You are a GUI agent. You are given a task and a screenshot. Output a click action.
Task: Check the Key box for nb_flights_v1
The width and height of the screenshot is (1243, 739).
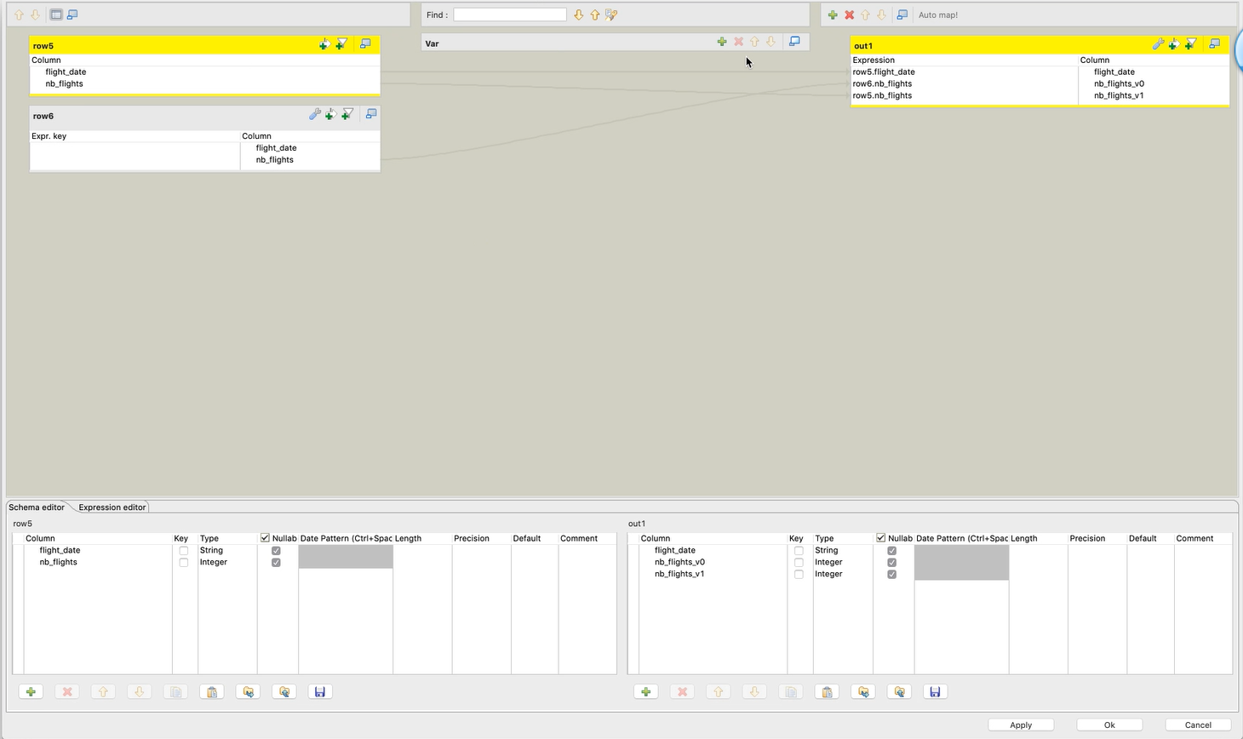799,575
